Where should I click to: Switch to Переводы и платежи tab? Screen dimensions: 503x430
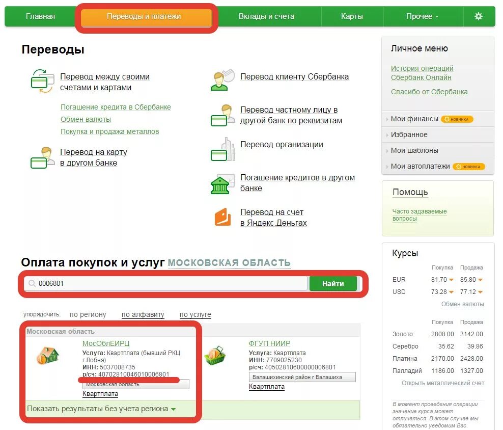[x=146, y=17]
